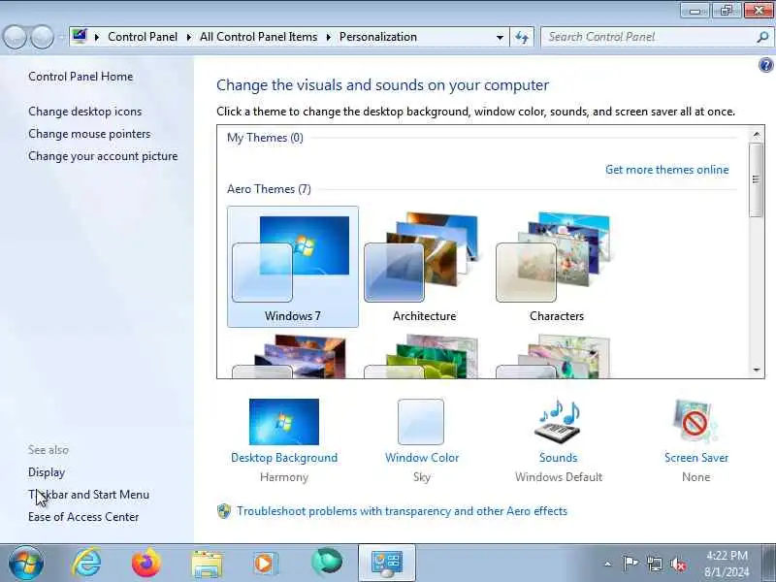Click Get more themes online
Screen dimensions: 776x582
tap(667, 170)
